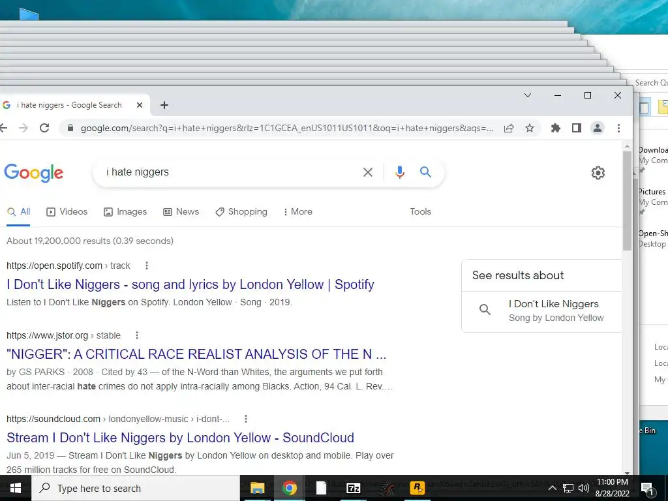Show Chrome's side panel
668x501 pixels.
click(577, 128)
